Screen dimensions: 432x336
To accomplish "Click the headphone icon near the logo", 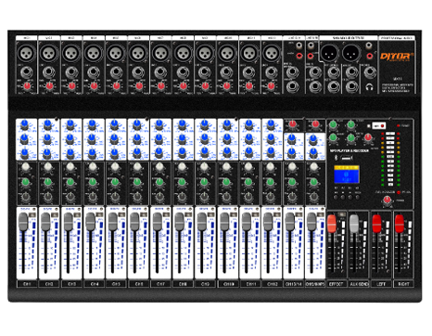I will 369,87.
